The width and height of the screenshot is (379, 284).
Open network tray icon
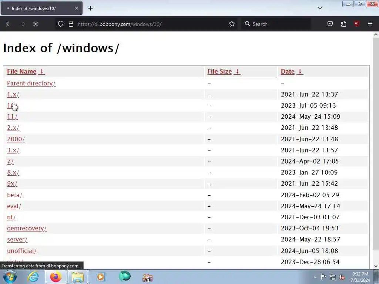pyautogui.click(x=333, y=277)
